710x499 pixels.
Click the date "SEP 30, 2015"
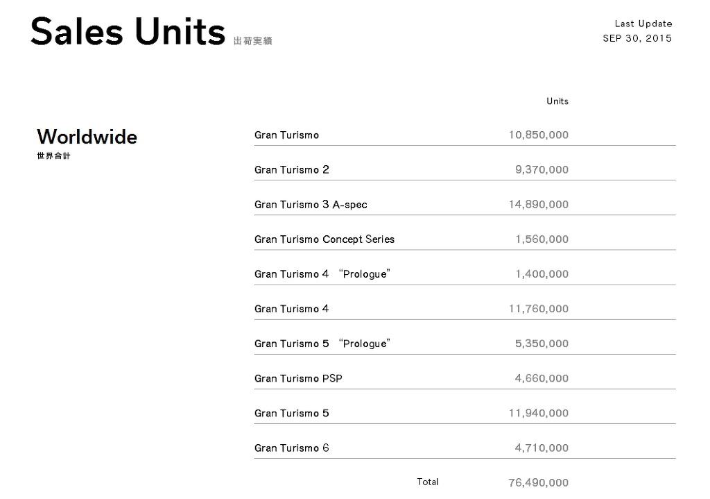coord(637,39)
